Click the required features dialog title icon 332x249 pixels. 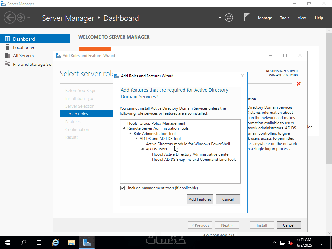point(116,76)
